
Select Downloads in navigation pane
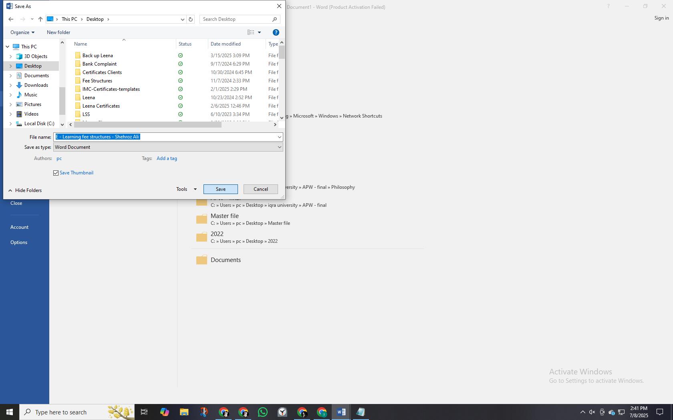[x=36, y=85]
